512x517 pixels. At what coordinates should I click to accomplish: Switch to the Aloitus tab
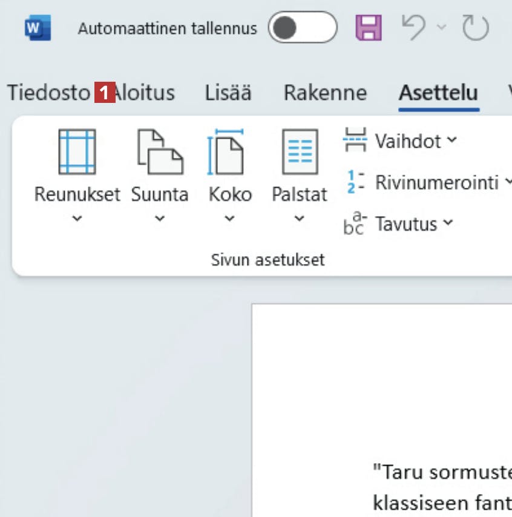[146, 93]
